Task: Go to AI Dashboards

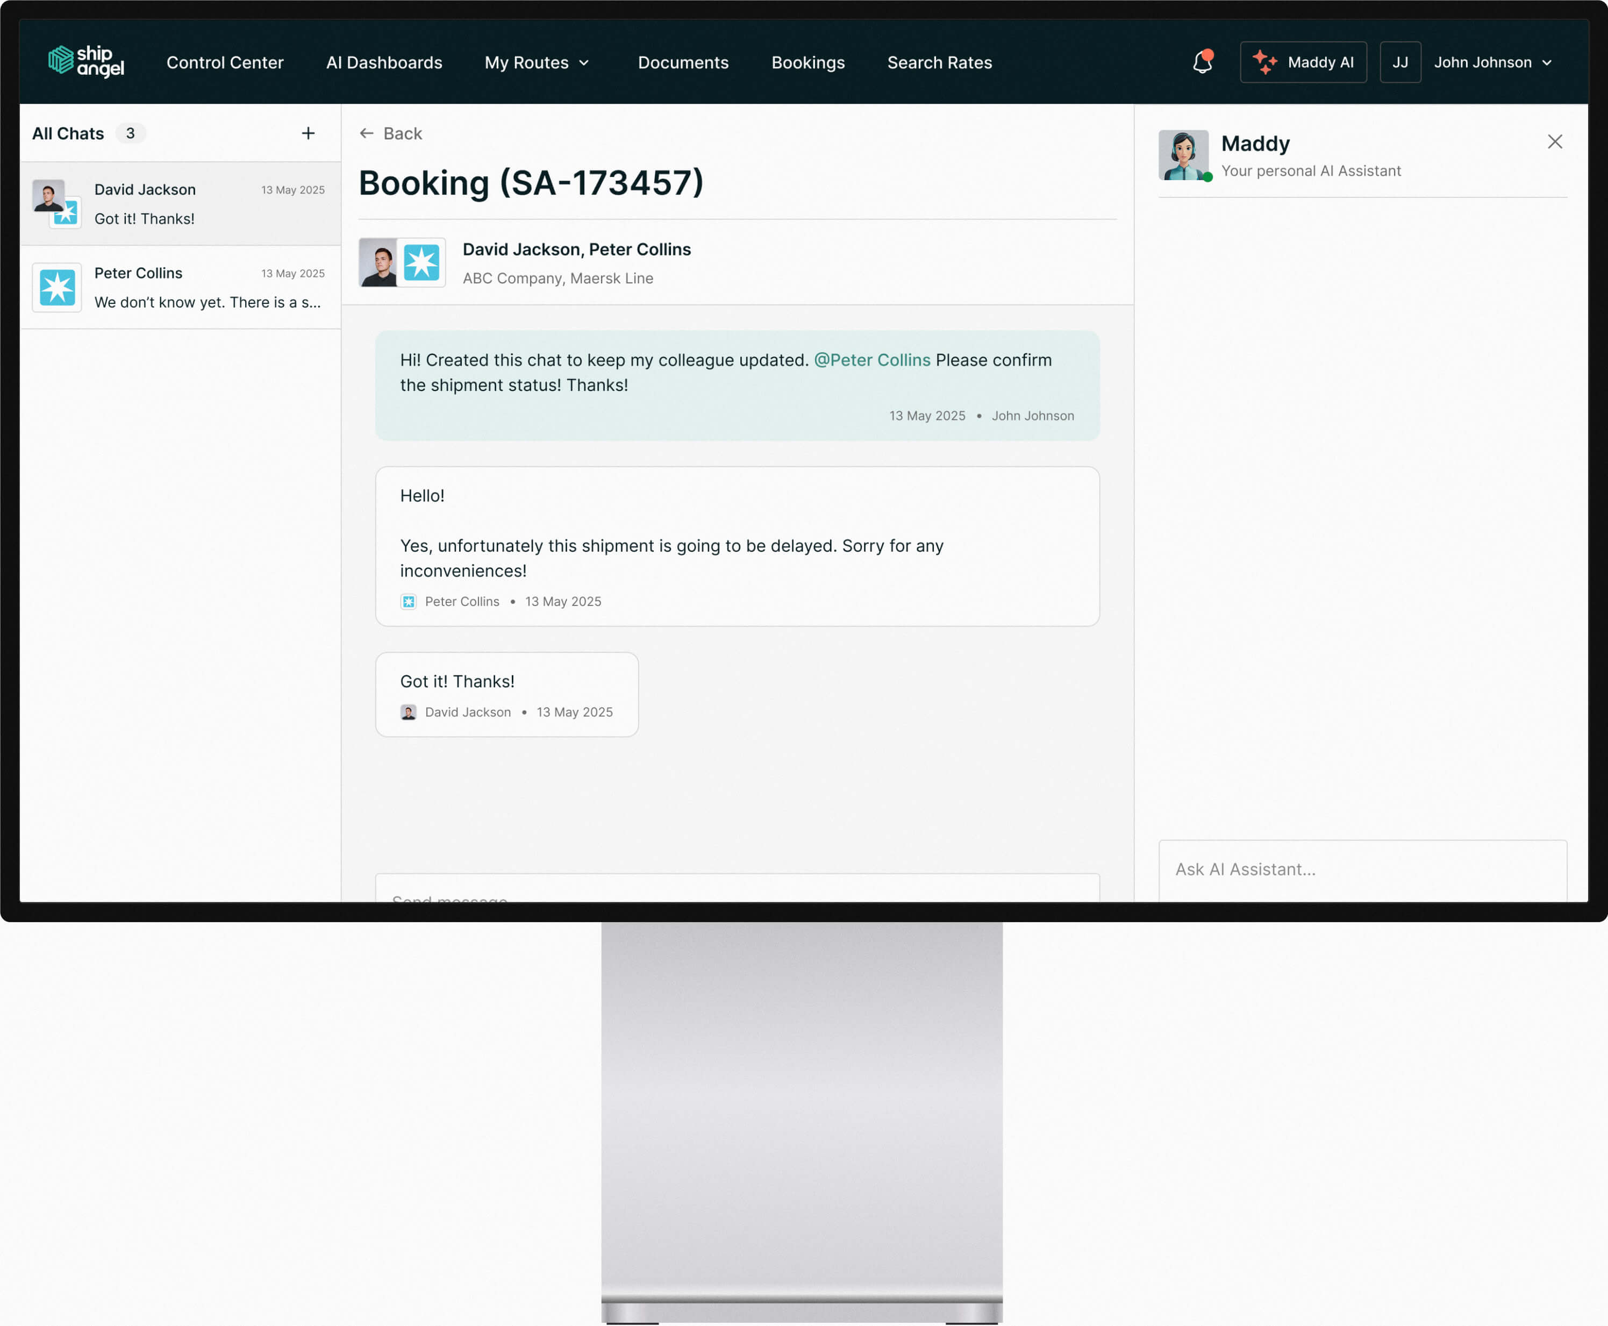Action: [x=384, y=62]
